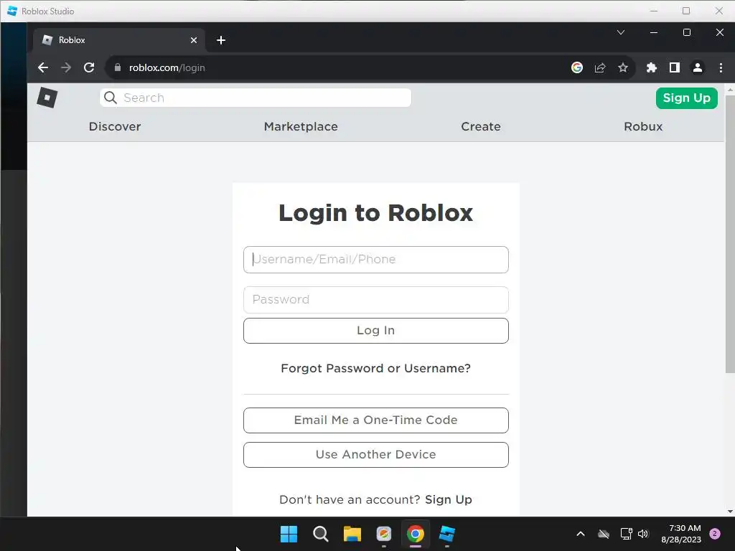Click the cloud sync tray icon
The height and width of the screenshot is (551, 735).
(603, 534)
